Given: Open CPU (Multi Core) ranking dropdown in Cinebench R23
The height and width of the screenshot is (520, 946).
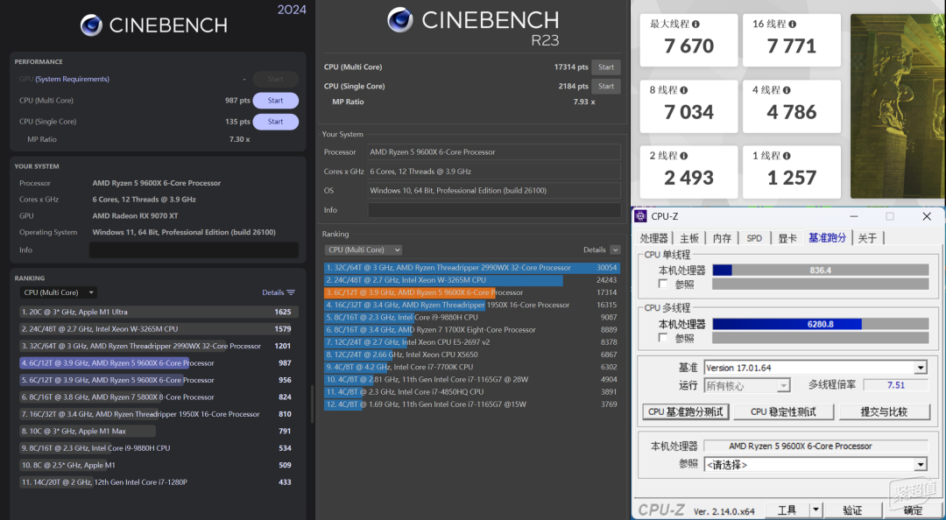Looking at the screenshot, I should 364,249.
